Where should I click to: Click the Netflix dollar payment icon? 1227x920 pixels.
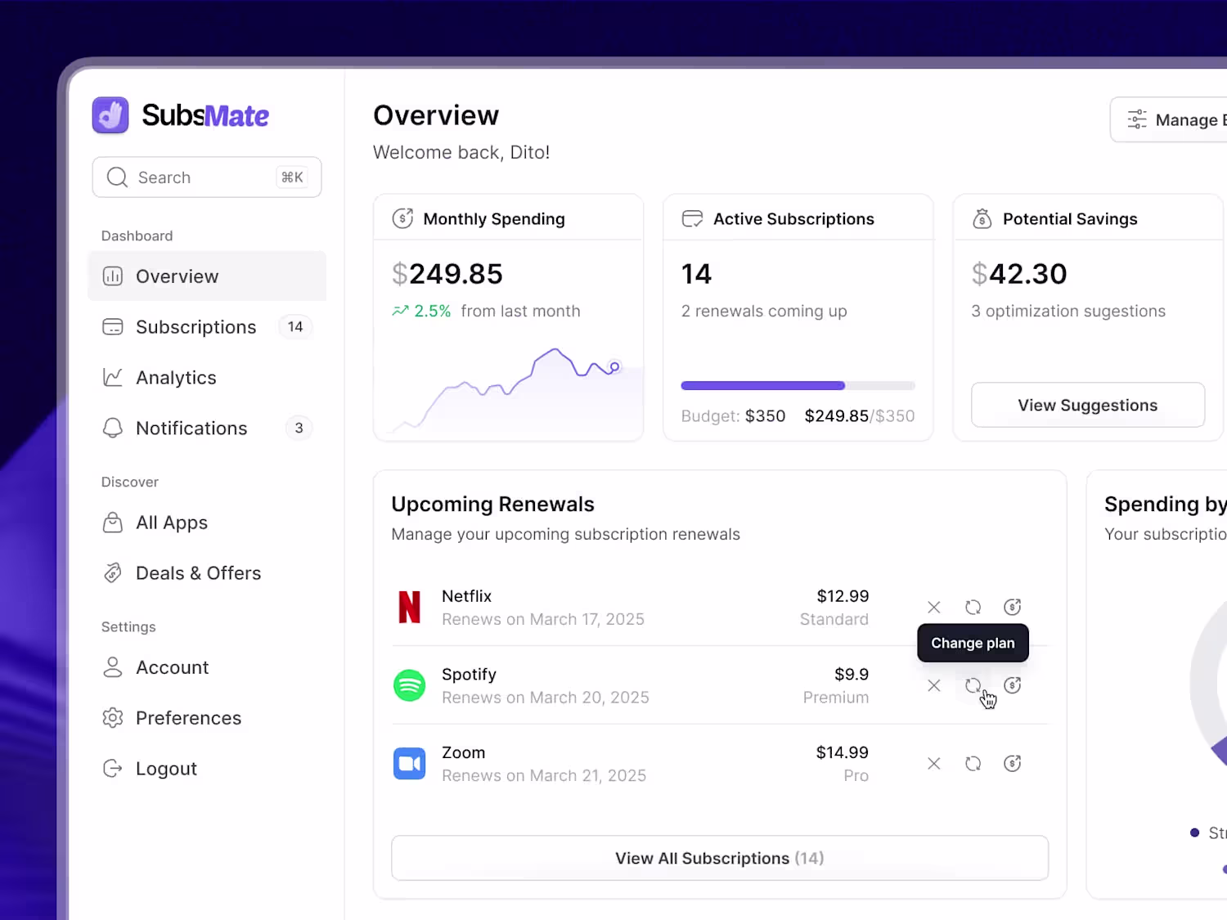tap(1013, 607)
